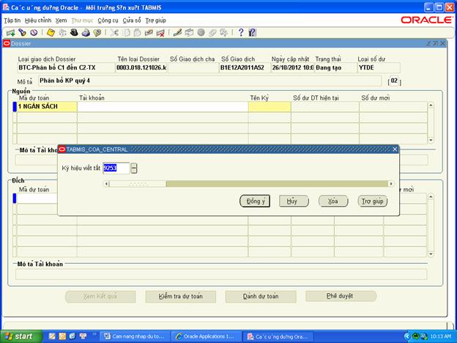Click the Windows start button
Viewport: 457px width, 343px height.
pos(20,336)
